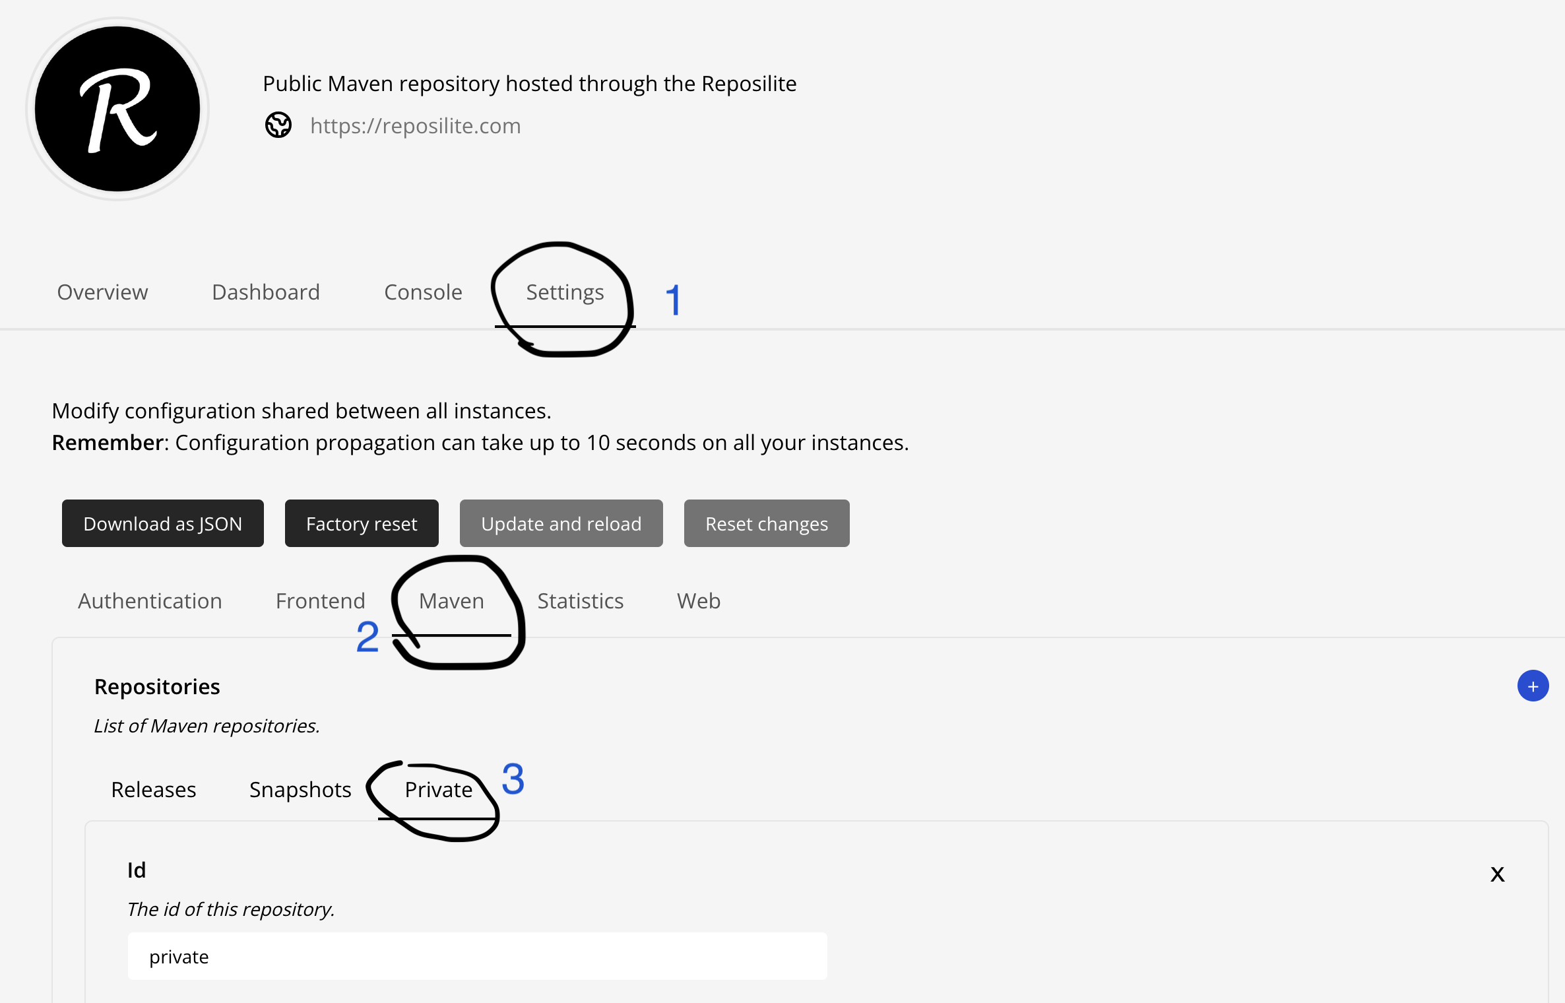Show the Web settings tab
The width and height of the screenshot is (1565, 1003).
pos(699,600)
